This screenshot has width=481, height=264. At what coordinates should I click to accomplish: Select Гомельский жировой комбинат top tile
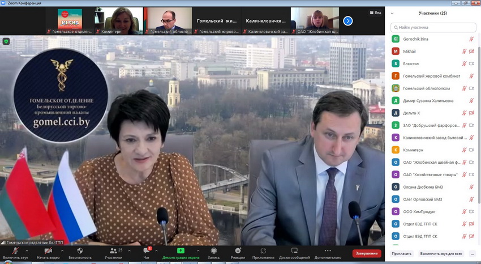[217, 20]
